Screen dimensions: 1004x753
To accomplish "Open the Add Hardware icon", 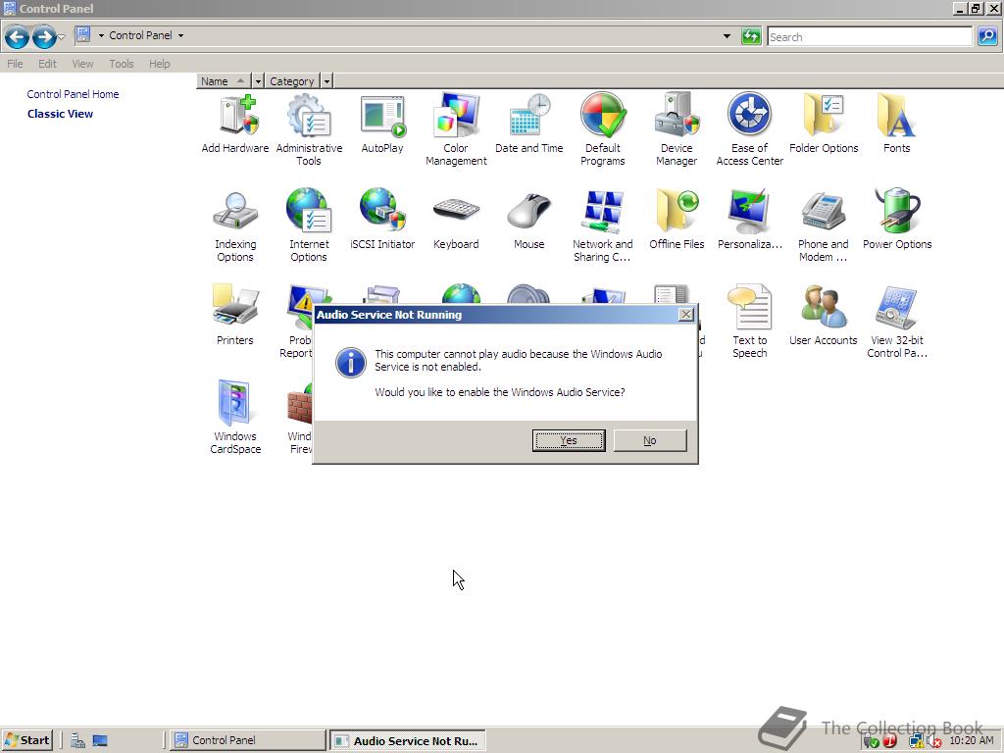I will (235, 125).
